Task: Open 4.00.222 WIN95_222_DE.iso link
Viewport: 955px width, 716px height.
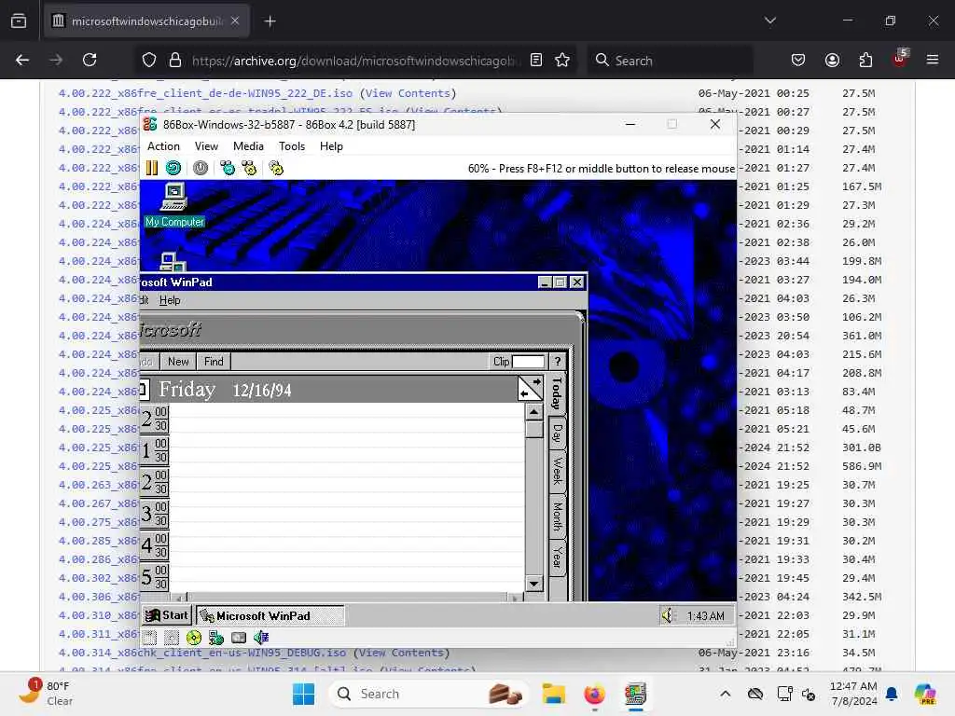Action: [x=206, y=93]
